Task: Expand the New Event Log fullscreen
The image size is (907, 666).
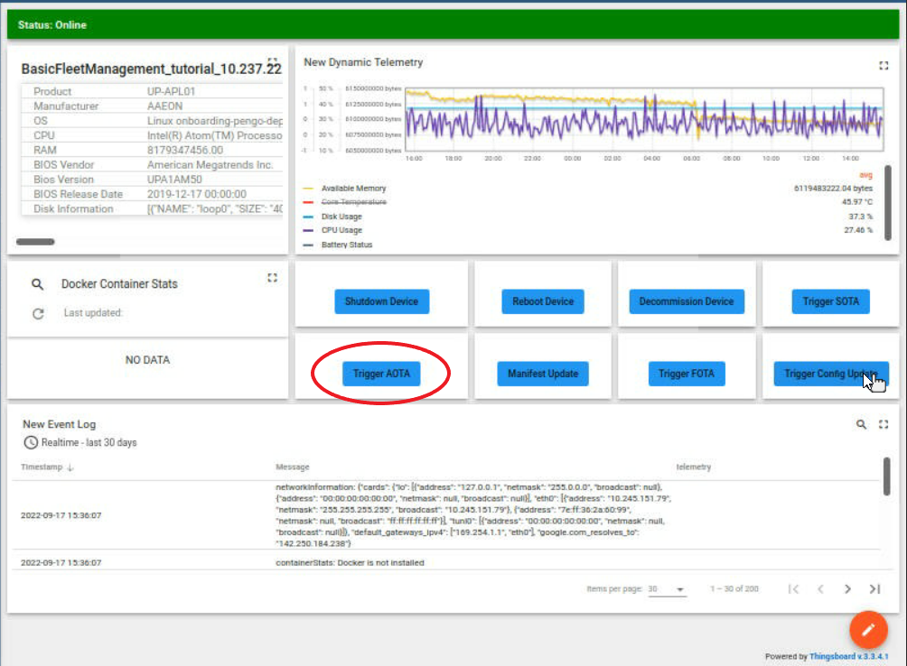Action: (884, 423)
